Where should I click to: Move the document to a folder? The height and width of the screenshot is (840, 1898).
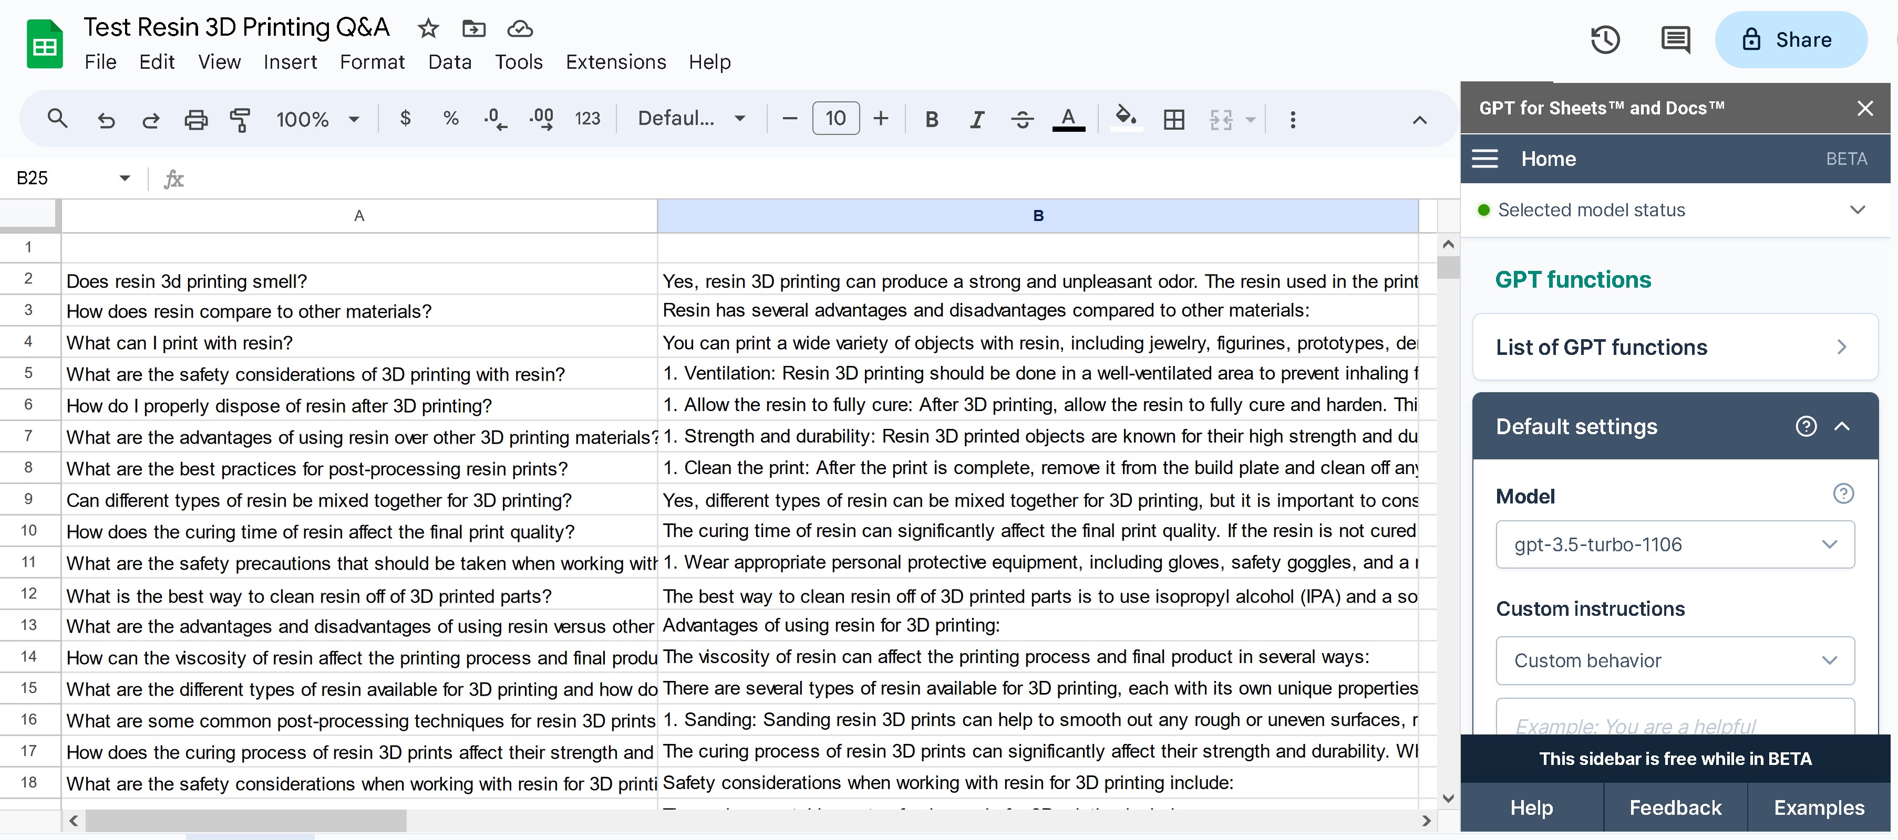474,29
